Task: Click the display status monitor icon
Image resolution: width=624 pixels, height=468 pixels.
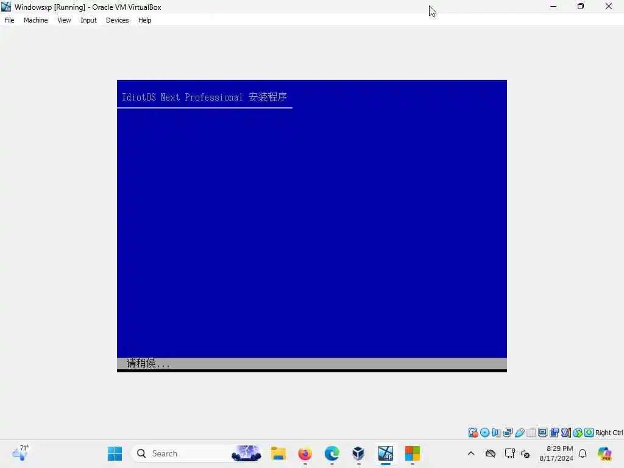Action: coord(542,433)
